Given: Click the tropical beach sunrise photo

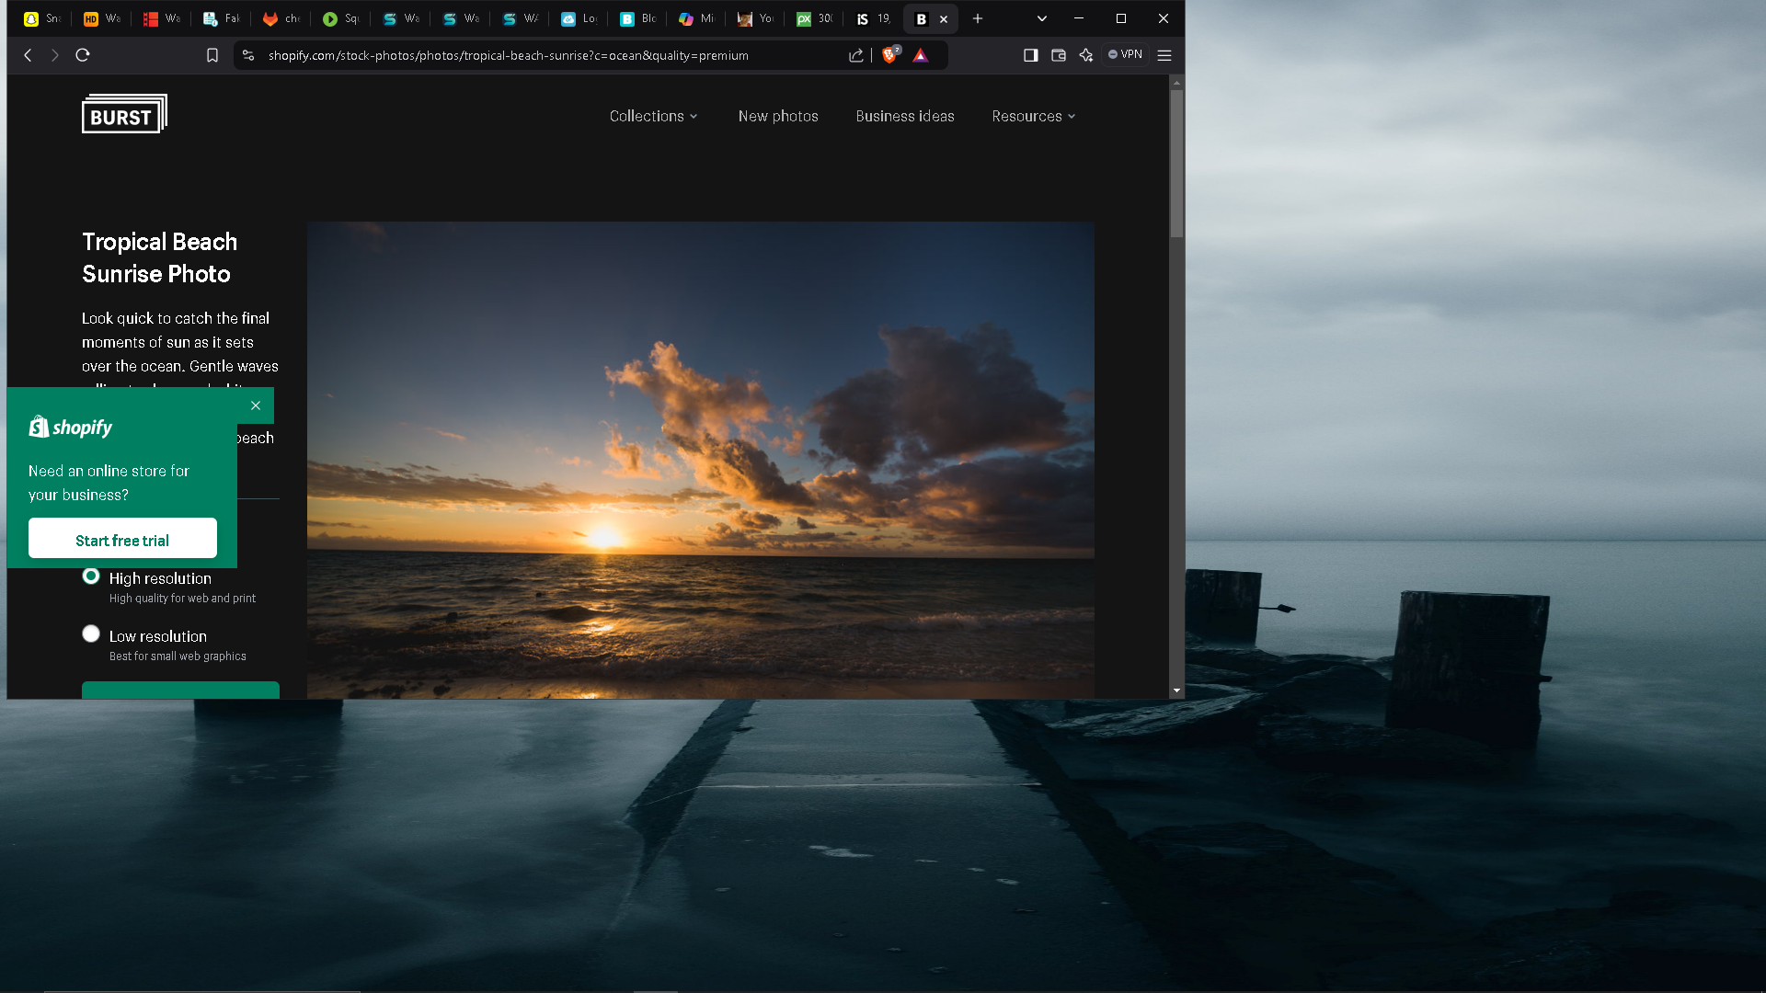Looking at the screenshot, I should click(x=701, y=460).
